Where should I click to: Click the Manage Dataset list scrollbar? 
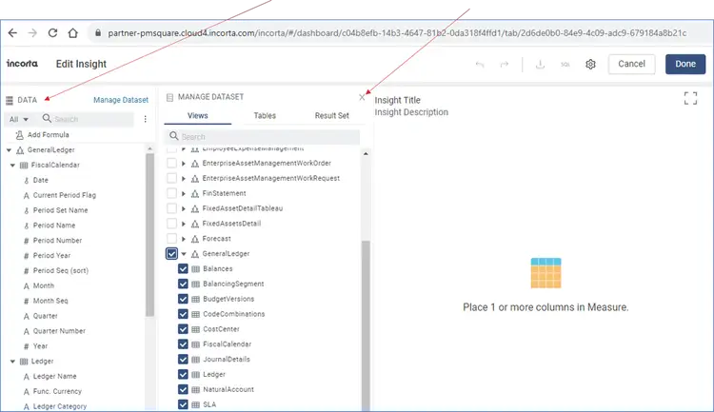(x=366, y=326)
